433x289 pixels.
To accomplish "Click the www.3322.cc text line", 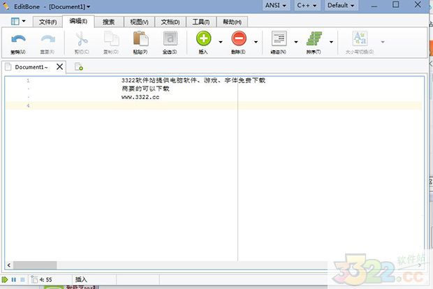I will [140, 97].
